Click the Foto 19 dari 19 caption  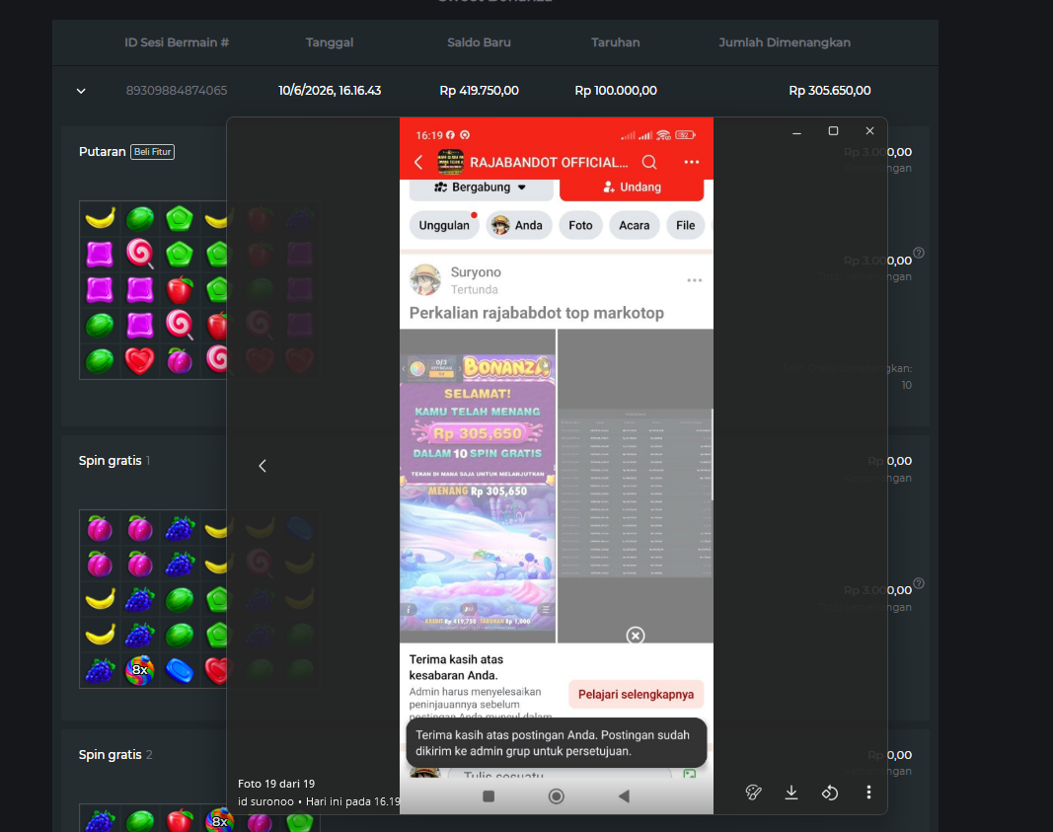point(276,784)
